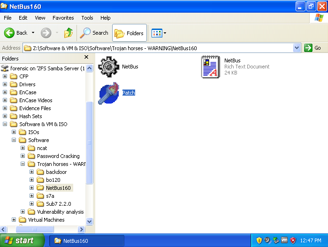
Task: Expand the Virtual Machines folder
Action: tap(14, 220)
